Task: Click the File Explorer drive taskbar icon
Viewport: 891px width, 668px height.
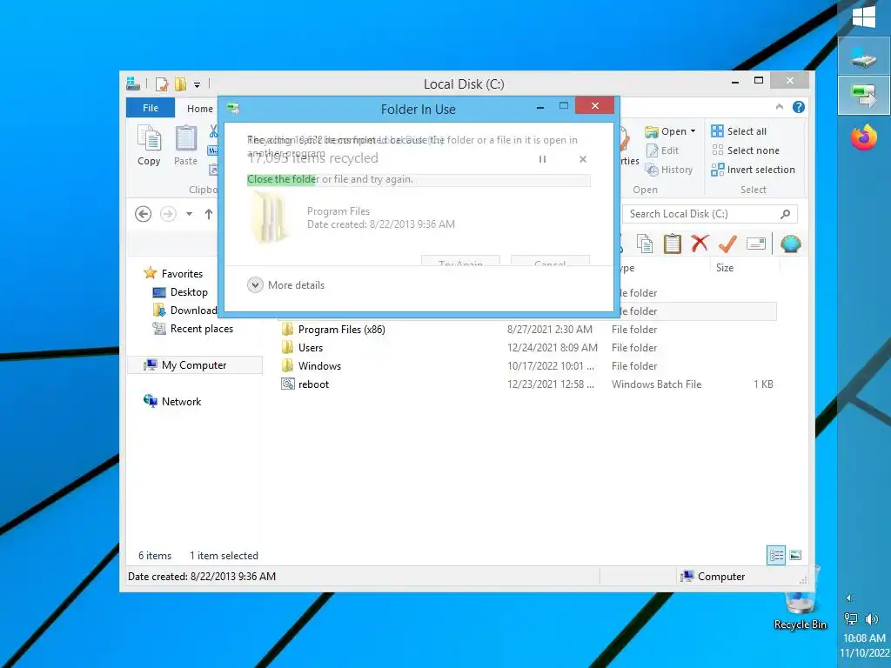Action: [864, 57]
